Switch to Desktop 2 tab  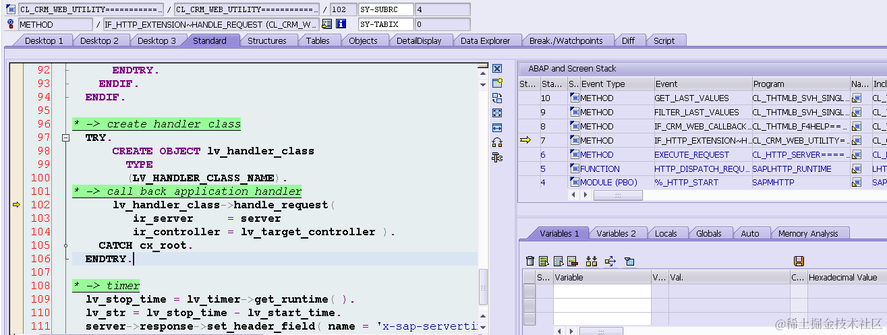[99, 40]
